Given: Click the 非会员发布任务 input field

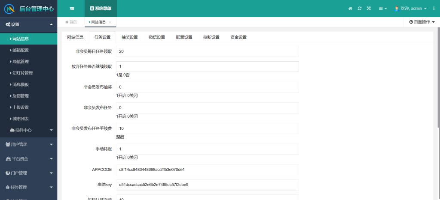Looking at the screenshot, I should (208, 107).
